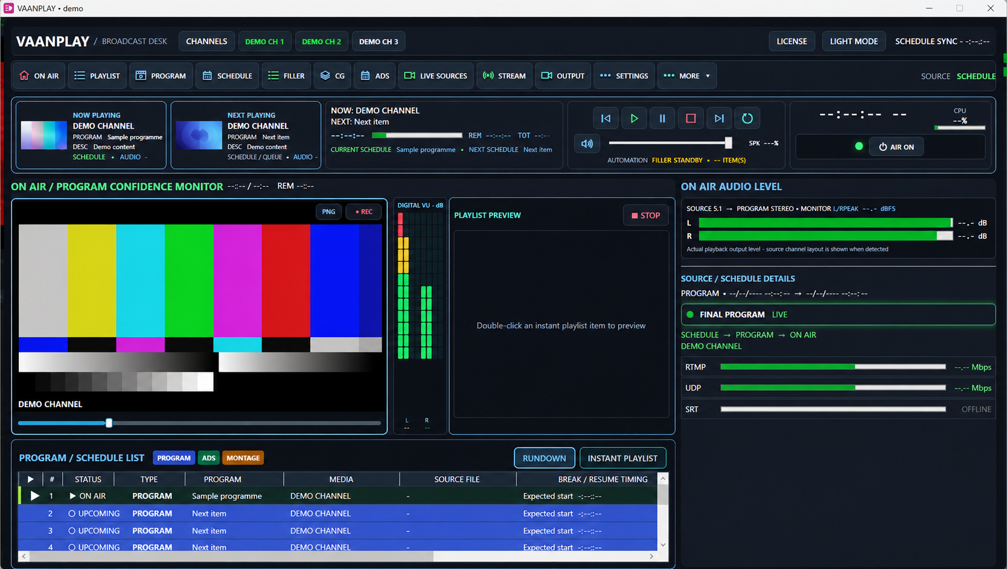Open the FILLER section

pos(286,76)
